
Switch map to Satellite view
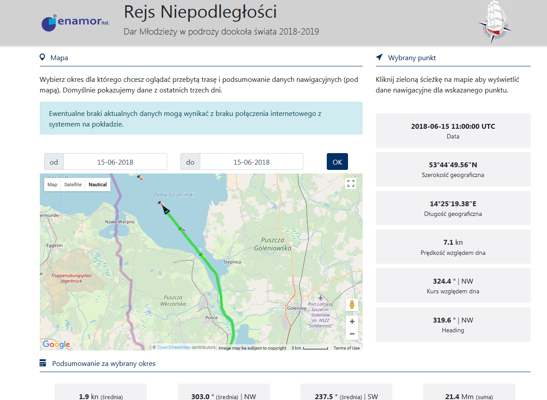(73, 185)
